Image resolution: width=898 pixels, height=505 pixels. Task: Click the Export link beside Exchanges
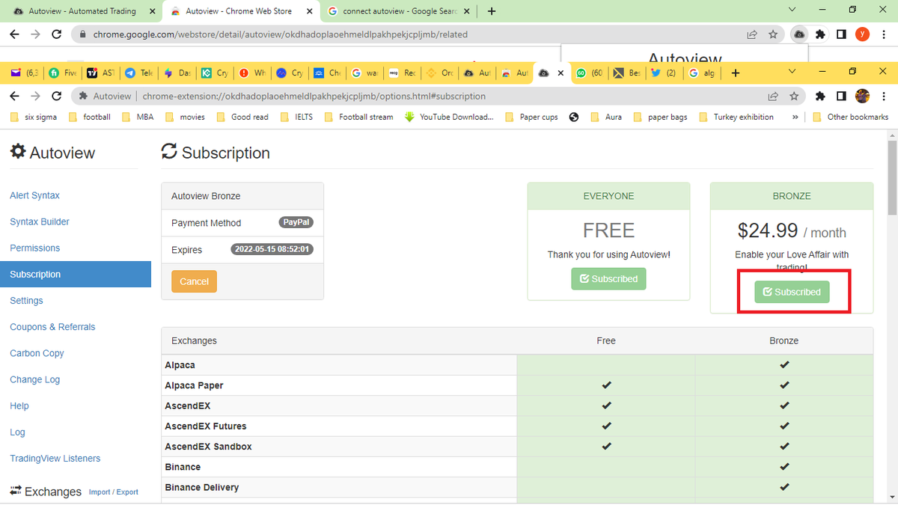click(127, 492)
